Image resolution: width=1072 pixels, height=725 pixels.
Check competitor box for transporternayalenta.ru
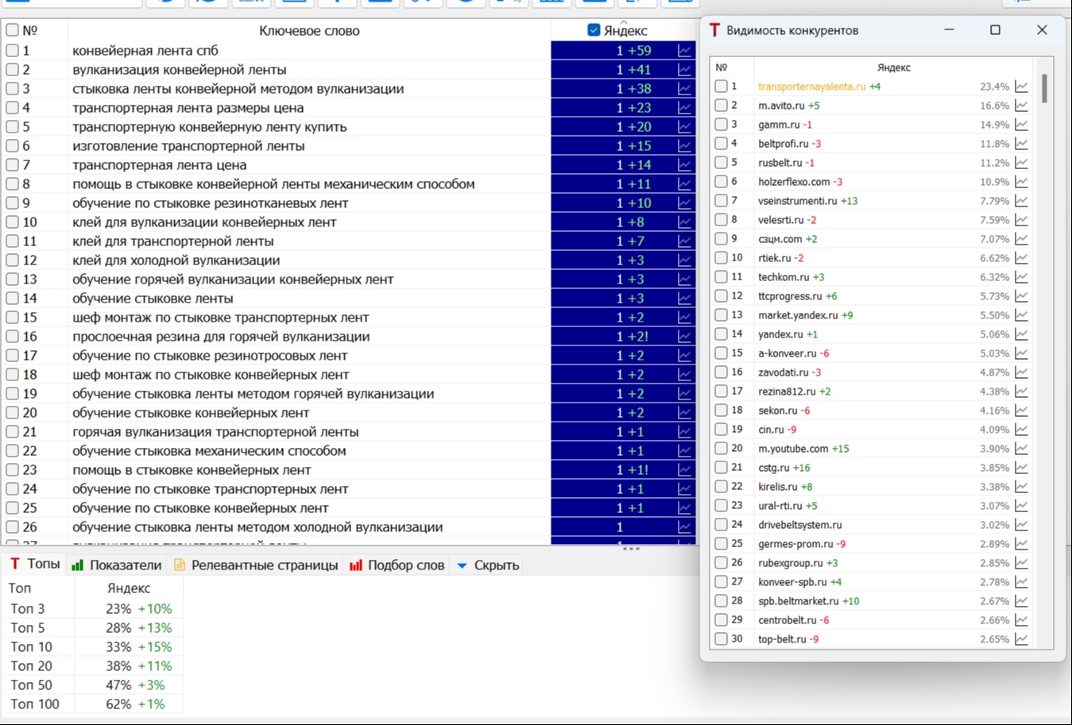721,86
